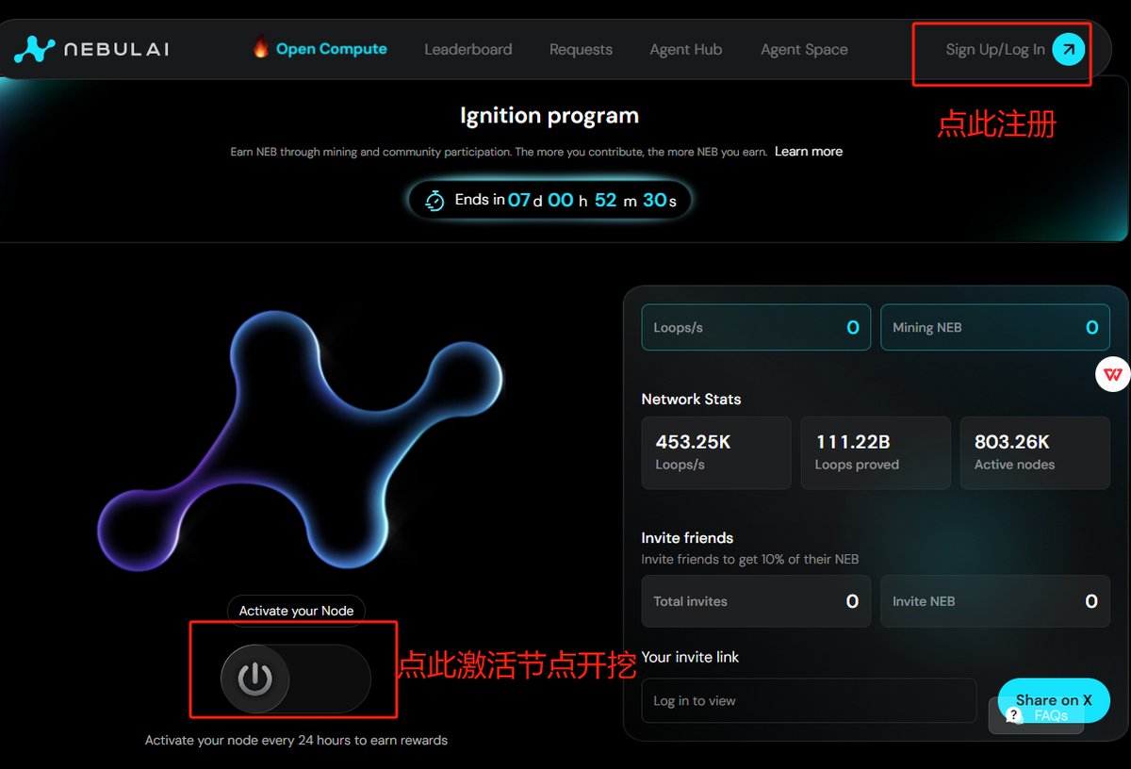Click the glowing Nebulai node graphic
1131x769 pixels.
point(300,439)
